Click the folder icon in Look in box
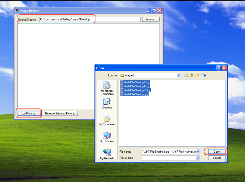The width and height of the screenshot is (245, 182). tap(122, 75)
